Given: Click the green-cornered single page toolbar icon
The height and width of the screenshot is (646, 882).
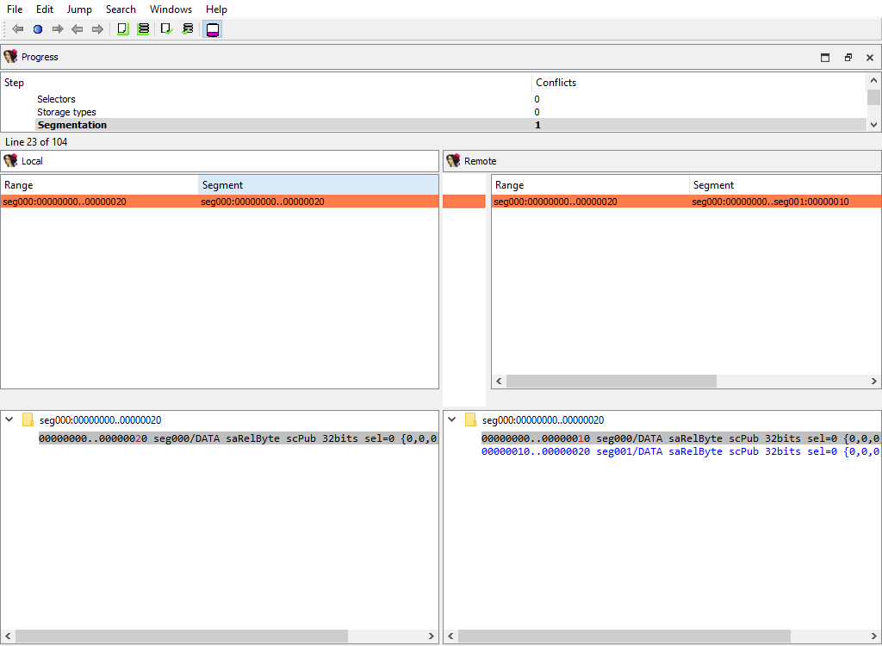Looking at the screenshot, I should pyautogui.click(x=122, y=29).
